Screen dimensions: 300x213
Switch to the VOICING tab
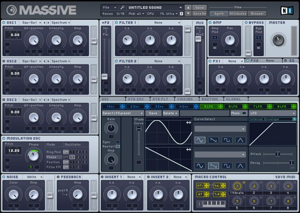click(185, 99)
